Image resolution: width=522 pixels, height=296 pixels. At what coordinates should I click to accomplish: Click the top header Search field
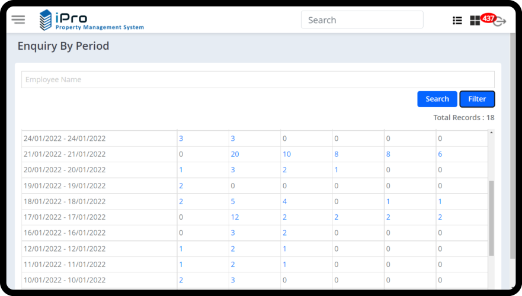[362, 20]
